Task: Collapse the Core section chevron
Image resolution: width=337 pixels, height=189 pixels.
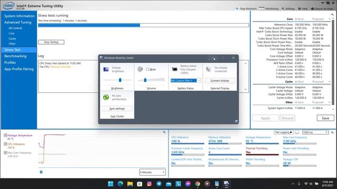Action: [x=329, y=19]
